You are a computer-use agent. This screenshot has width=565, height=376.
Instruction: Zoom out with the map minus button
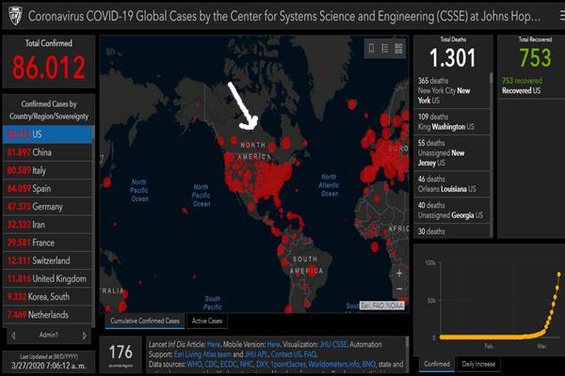[399, 289]
